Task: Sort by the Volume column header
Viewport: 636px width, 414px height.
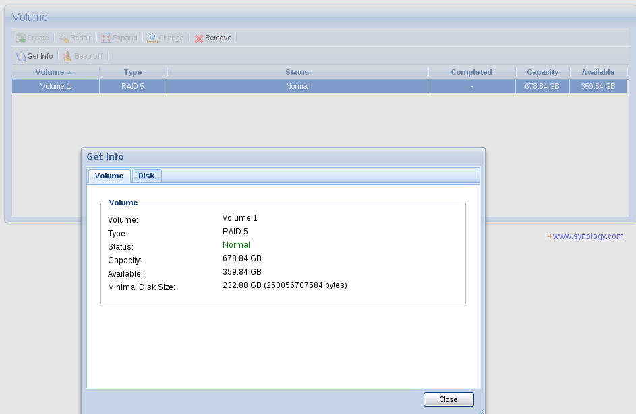Action: [50, 72]
